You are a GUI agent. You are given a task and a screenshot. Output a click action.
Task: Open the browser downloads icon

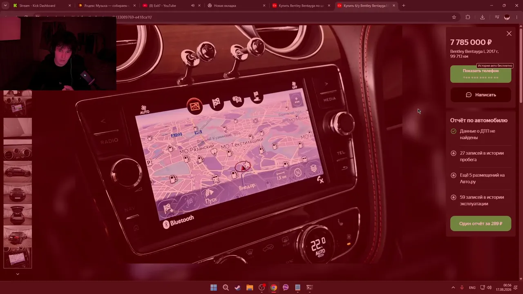(x=482, y=17)
